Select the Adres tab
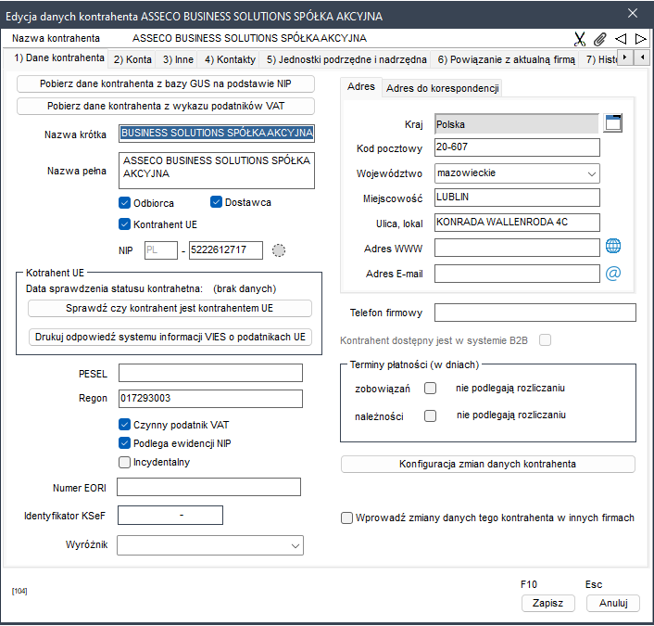This screenshot has height=626, width=654. [360, 86]
